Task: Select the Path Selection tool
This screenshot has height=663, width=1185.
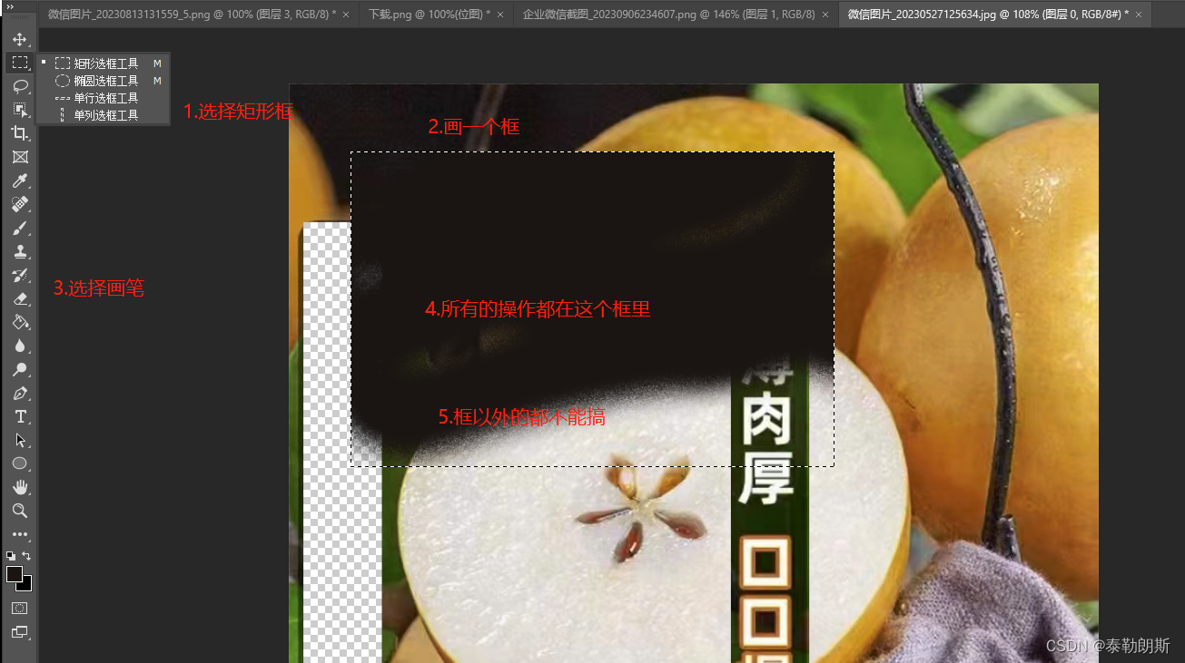Action: coord(20,440)
